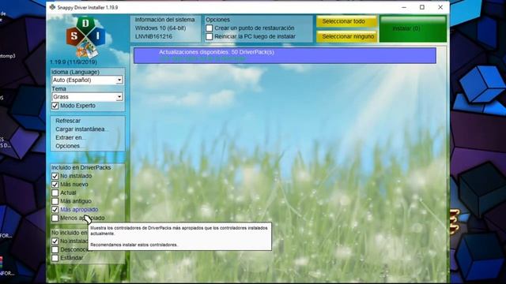Click the 'Windows 10 (64-bit)' system info text
Screen dimensions: 506x284
coord(160,28)
